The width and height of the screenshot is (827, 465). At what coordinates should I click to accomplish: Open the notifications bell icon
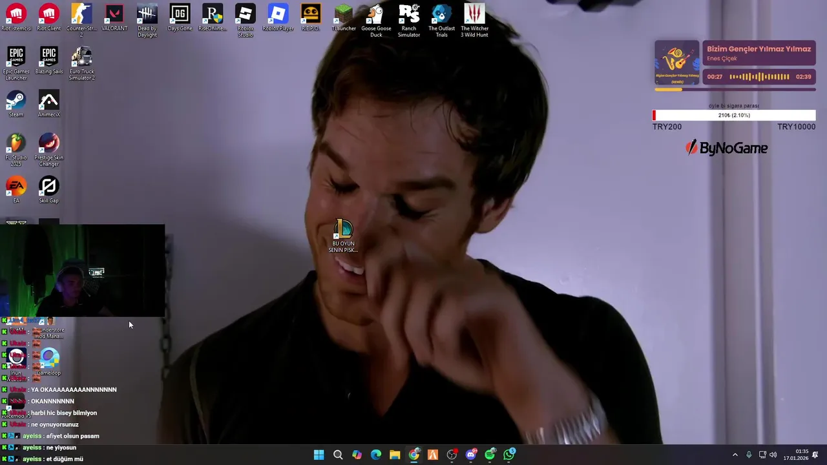tap(815, 455)
